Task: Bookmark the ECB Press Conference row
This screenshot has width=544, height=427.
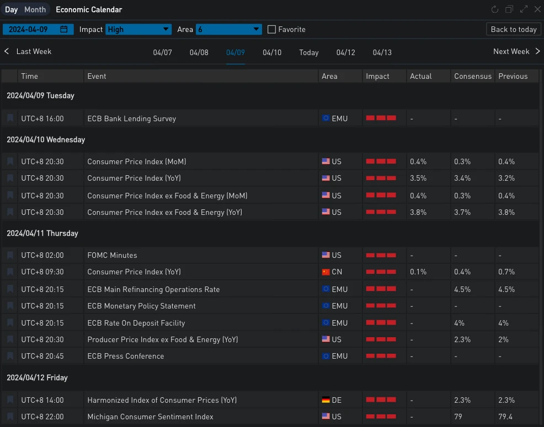Action: 10,356
